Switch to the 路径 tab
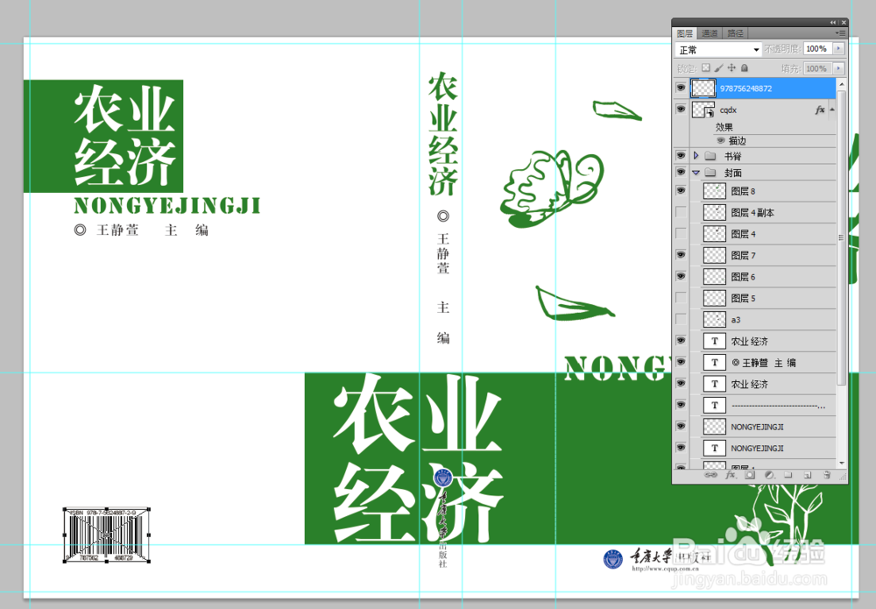The width and height of the screenshot is (876, 609). click(x=735, y=33)
